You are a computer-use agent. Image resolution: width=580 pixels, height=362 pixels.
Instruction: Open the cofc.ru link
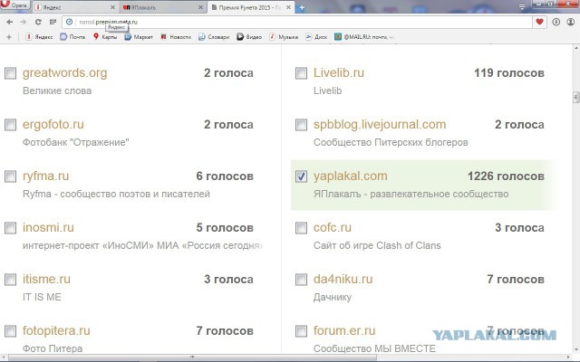pos(333,227)
